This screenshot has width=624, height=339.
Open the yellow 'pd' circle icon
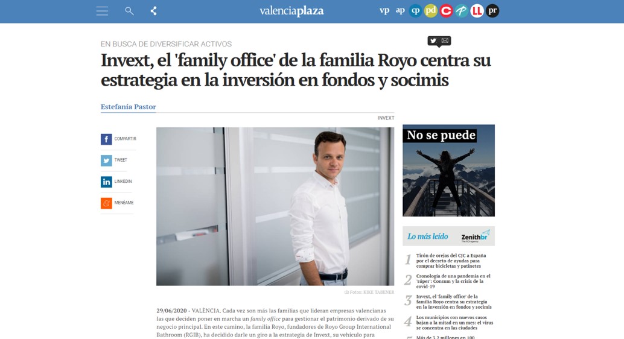[431, 11]
